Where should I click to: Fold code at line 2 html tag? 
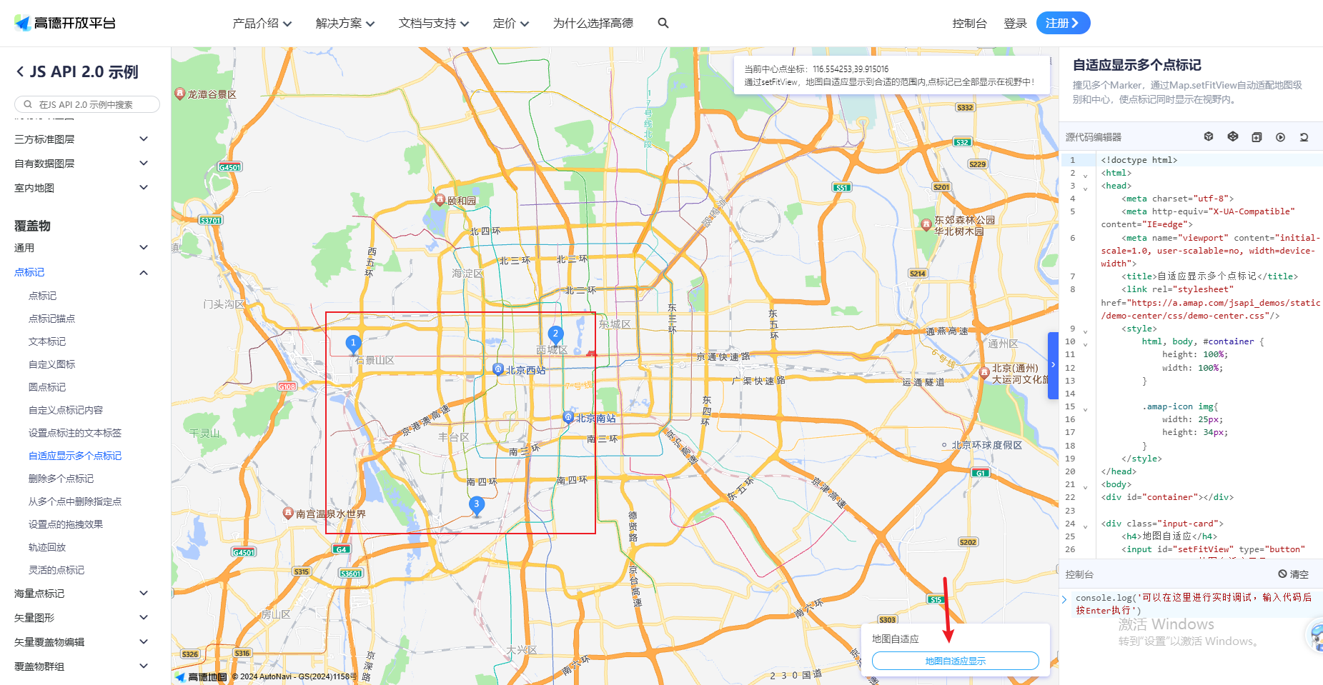[1086, 175]
